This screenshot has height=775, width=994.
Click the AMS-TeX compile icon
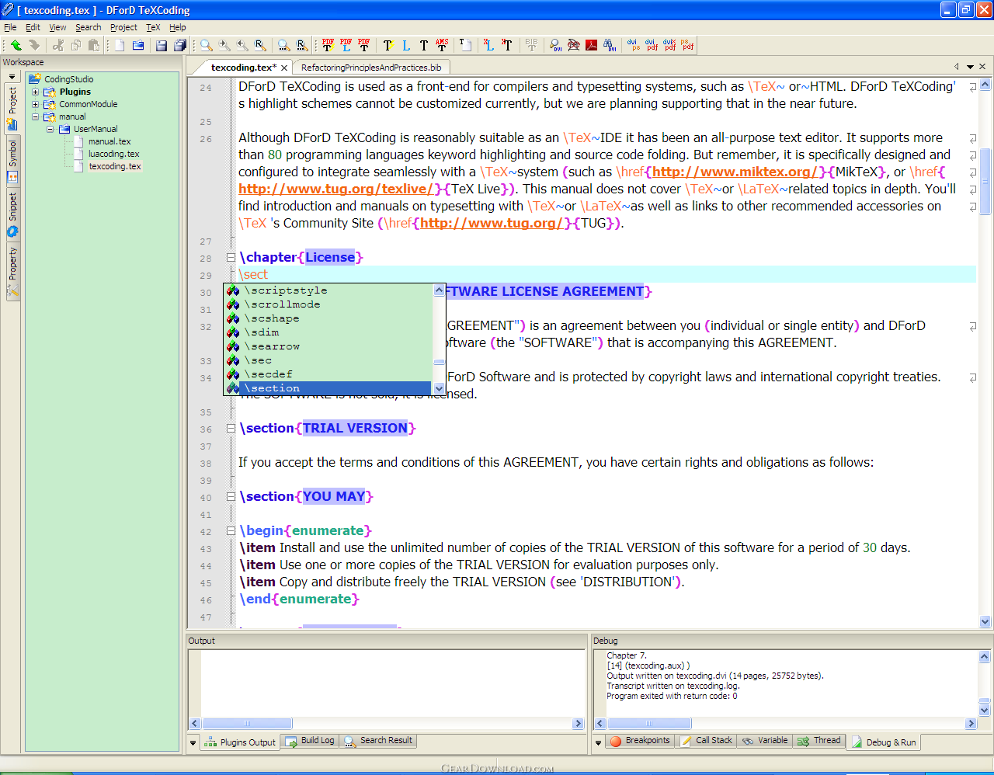[x=442, y=45]
